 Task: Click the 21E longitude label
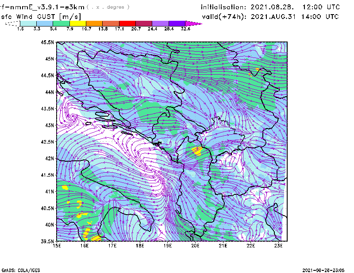click(x=223, y=246)
